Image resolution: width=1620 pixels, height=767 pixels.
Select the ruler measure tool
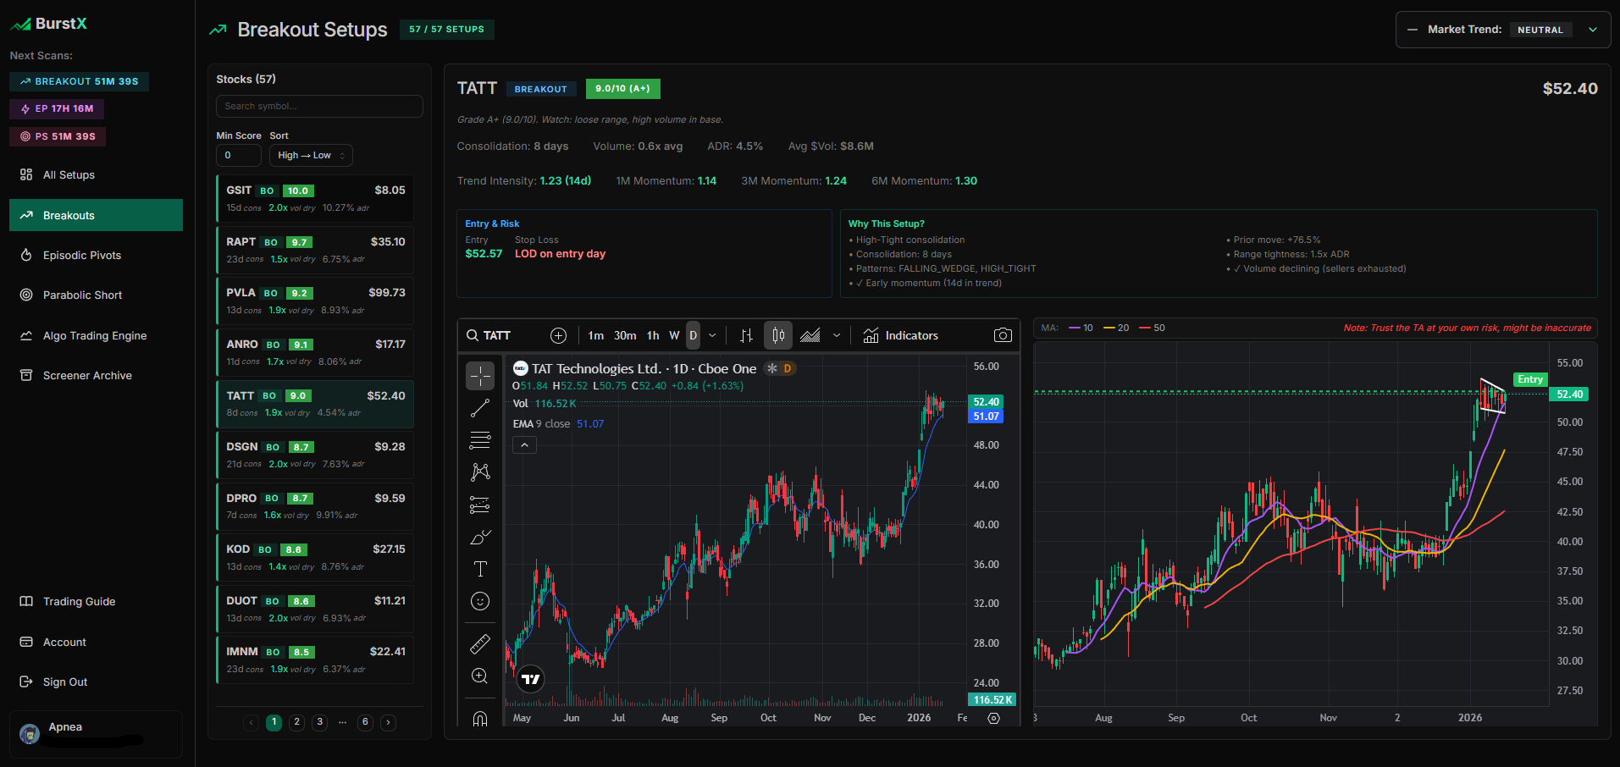pos(480,644)
